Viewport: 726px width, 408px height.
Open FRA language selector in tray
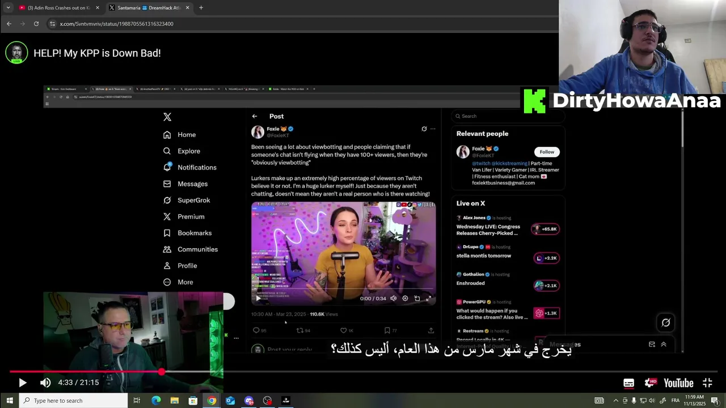[x=676, y=401]
